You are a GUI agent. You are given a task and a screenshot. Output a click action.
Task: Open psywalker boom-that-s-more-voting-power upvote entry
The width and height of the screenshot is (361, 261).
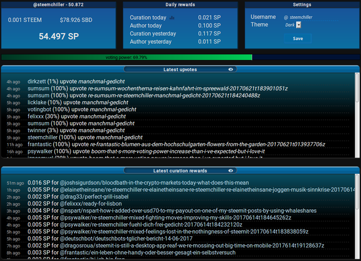(x=146, y=151)
